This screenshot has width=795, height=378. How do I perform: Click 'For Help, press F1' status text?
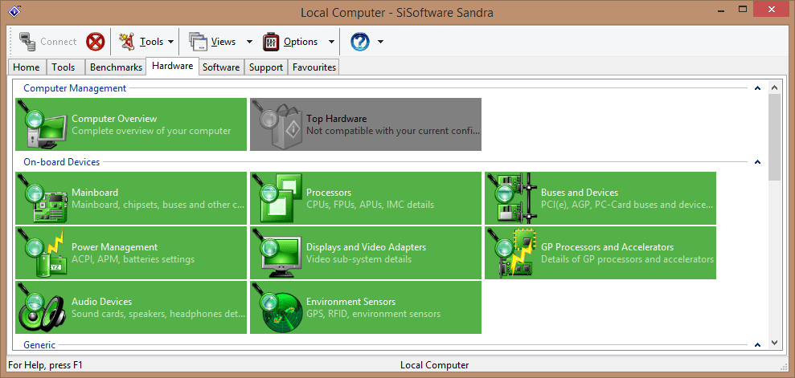pyautogui.click(x=45, y=365)
